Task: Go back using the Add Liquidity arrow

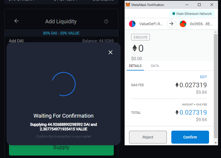Action: pyautogui.click(x=17, y=21)
